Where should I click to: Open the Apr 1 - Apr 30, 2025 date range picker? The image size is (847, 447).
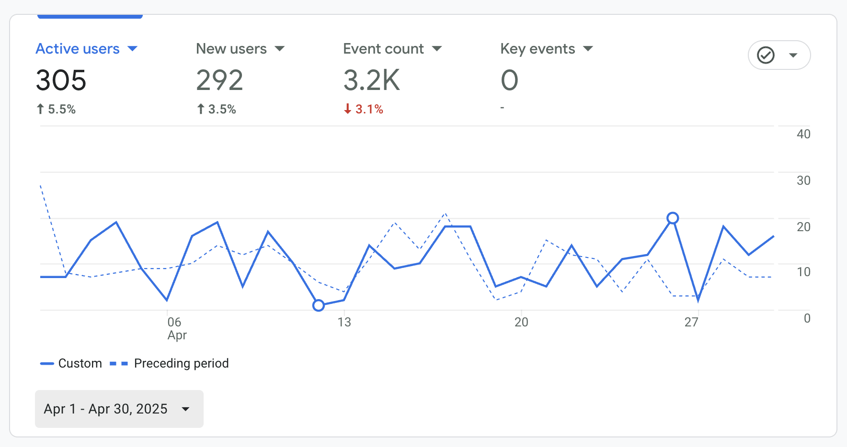[119, 409]
